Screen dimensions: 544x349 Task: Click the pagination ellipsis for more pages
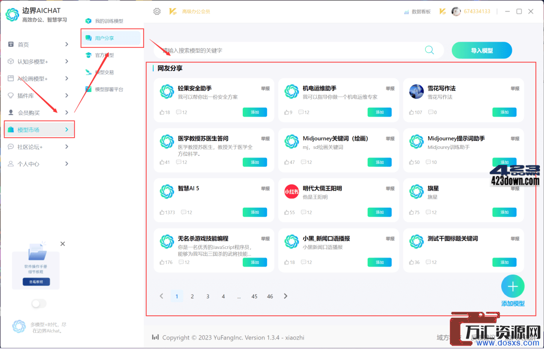click(239, 296)
